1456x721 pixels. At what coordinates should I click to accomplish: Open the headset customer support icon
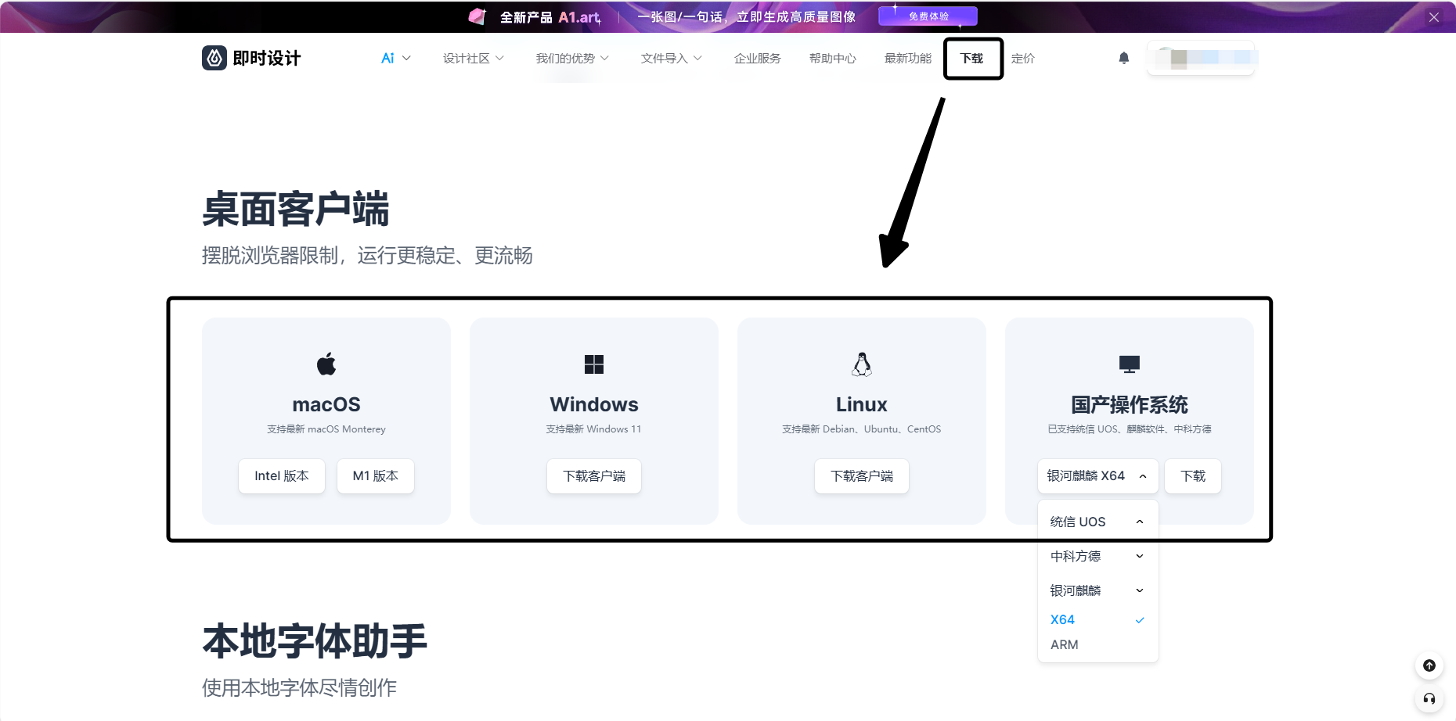point(1429,699)
